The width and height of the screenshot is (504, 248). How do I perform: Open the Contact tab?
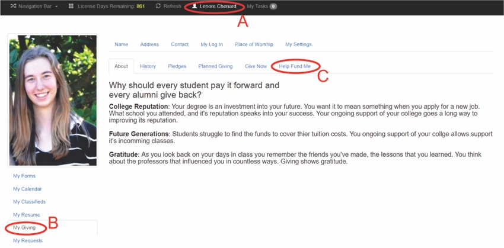[x=180, y=44]
